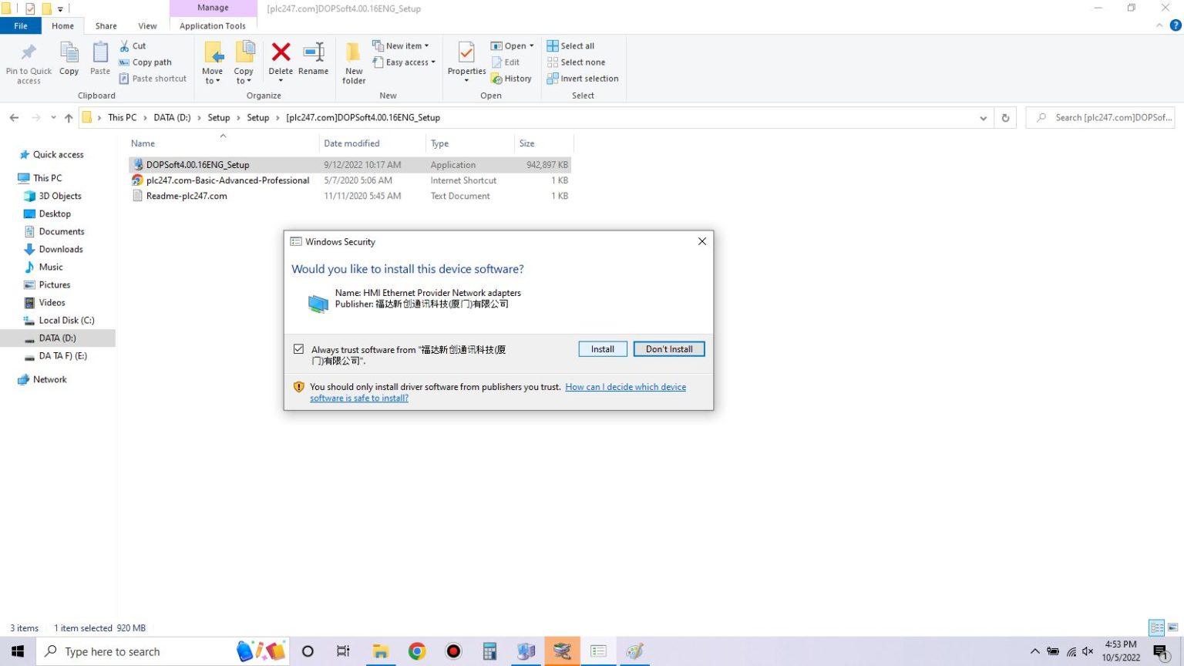Select DOPSoft4.00.16ENG_Setup application file
The width and height of the screenshot is (1184, 666).
pos(350,165)
